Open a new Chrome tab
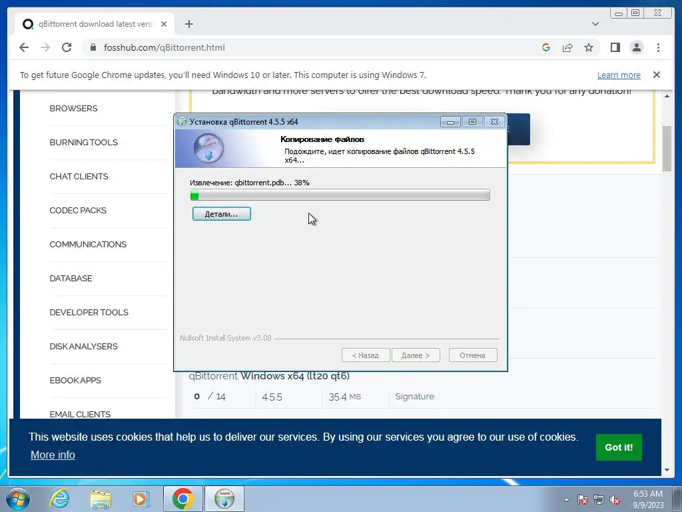Screen dimensions: 682x512 (x=188, y=24)
